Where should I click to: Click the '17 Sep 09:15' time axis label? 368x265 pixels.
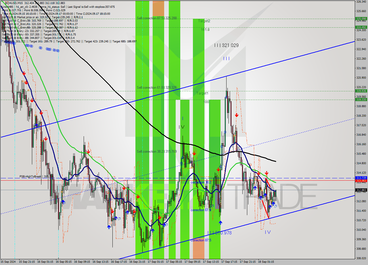pyautogui.click(x=192, y=262)
